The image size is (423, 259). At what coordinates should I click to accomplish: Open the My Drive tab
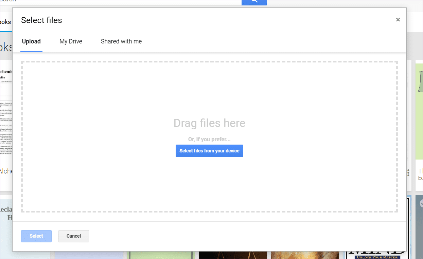coord(71,41)
